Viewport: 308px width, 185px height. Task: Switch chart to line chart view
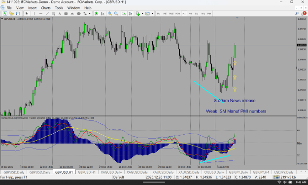click(x=103, y=13)
